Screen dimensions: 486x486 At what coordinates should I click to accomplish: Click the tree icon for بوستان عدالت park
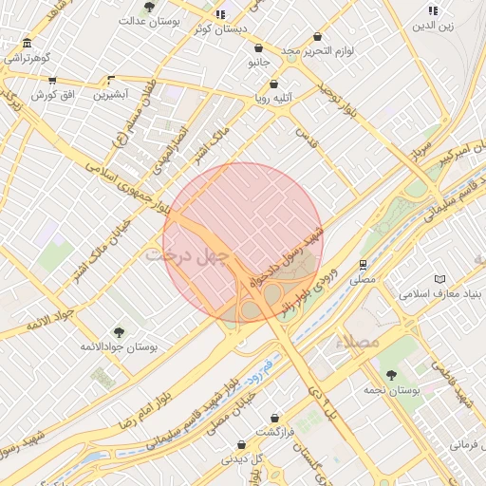click(x=149, y=7)
